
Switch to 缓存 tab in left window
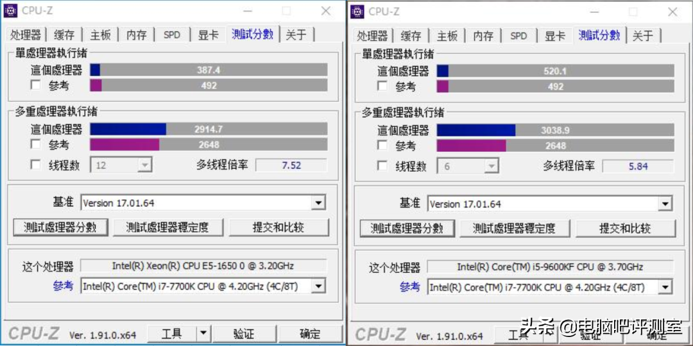(64, 35)
